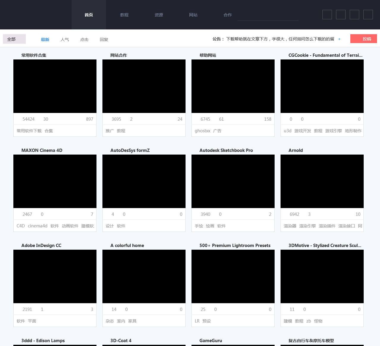Open the AutoDesSys formZ title
Viewport: 380px width, 346px height.
click(x=130, y=150)
